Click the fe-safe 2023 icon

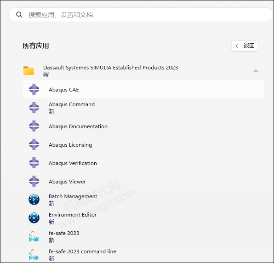coord(34,236)
